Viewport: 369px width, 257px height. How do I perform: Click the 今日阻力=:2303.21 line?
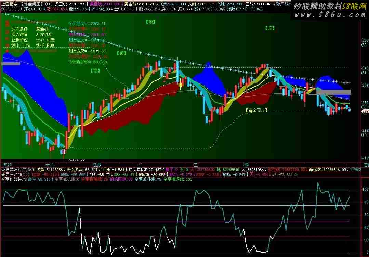87,24
